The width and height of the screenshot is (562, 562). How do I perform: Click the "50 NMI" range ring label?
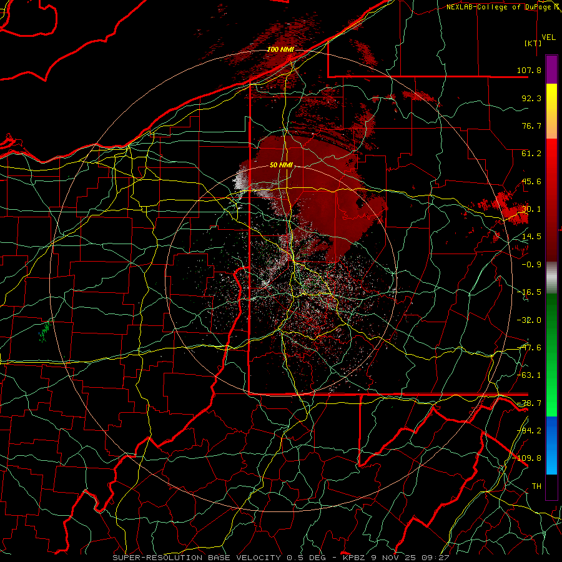pos(281,165)
